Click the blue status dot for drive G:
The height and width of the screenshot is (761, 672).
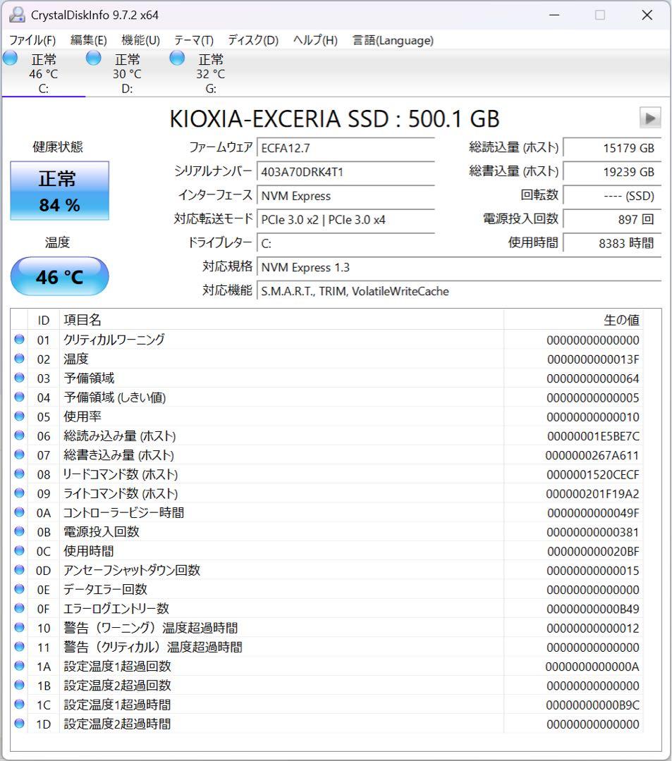coord(176,58)
